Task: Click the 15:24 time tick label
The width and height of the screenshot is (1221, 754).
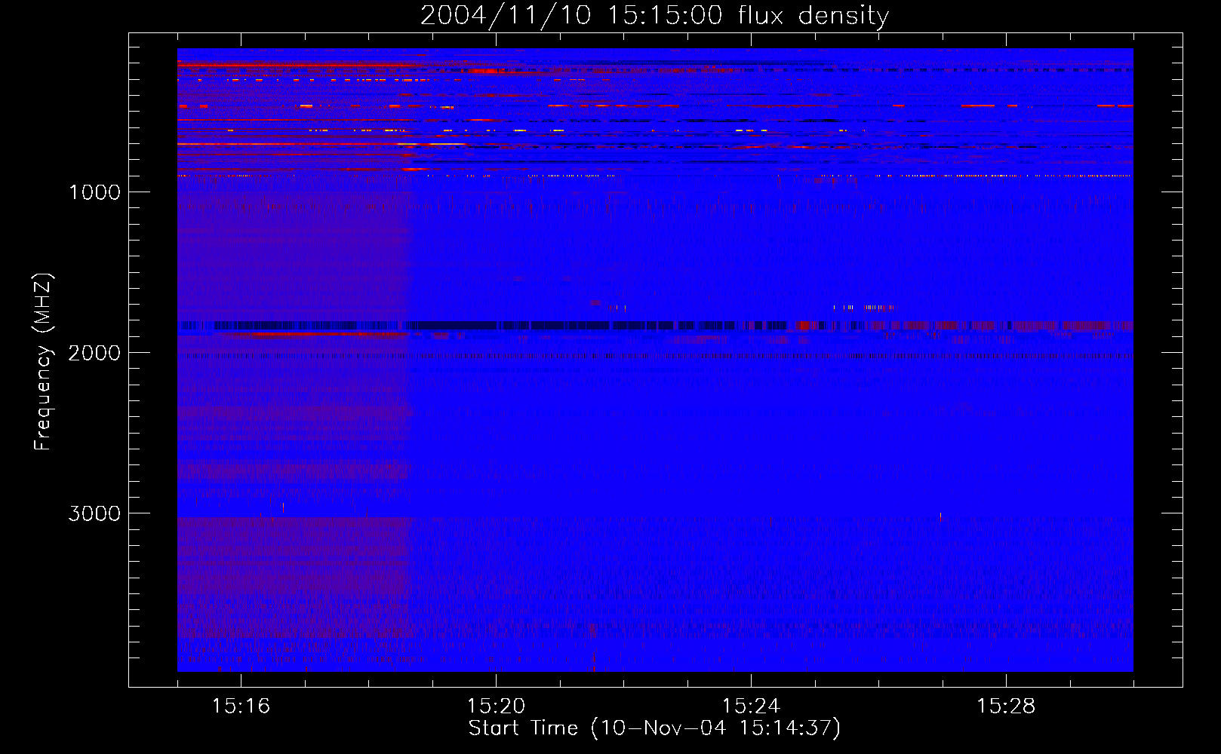Action: [751, 706]
